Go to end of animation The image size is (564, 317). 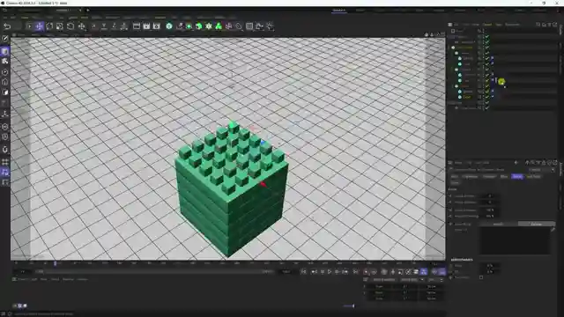click(355, 272)
